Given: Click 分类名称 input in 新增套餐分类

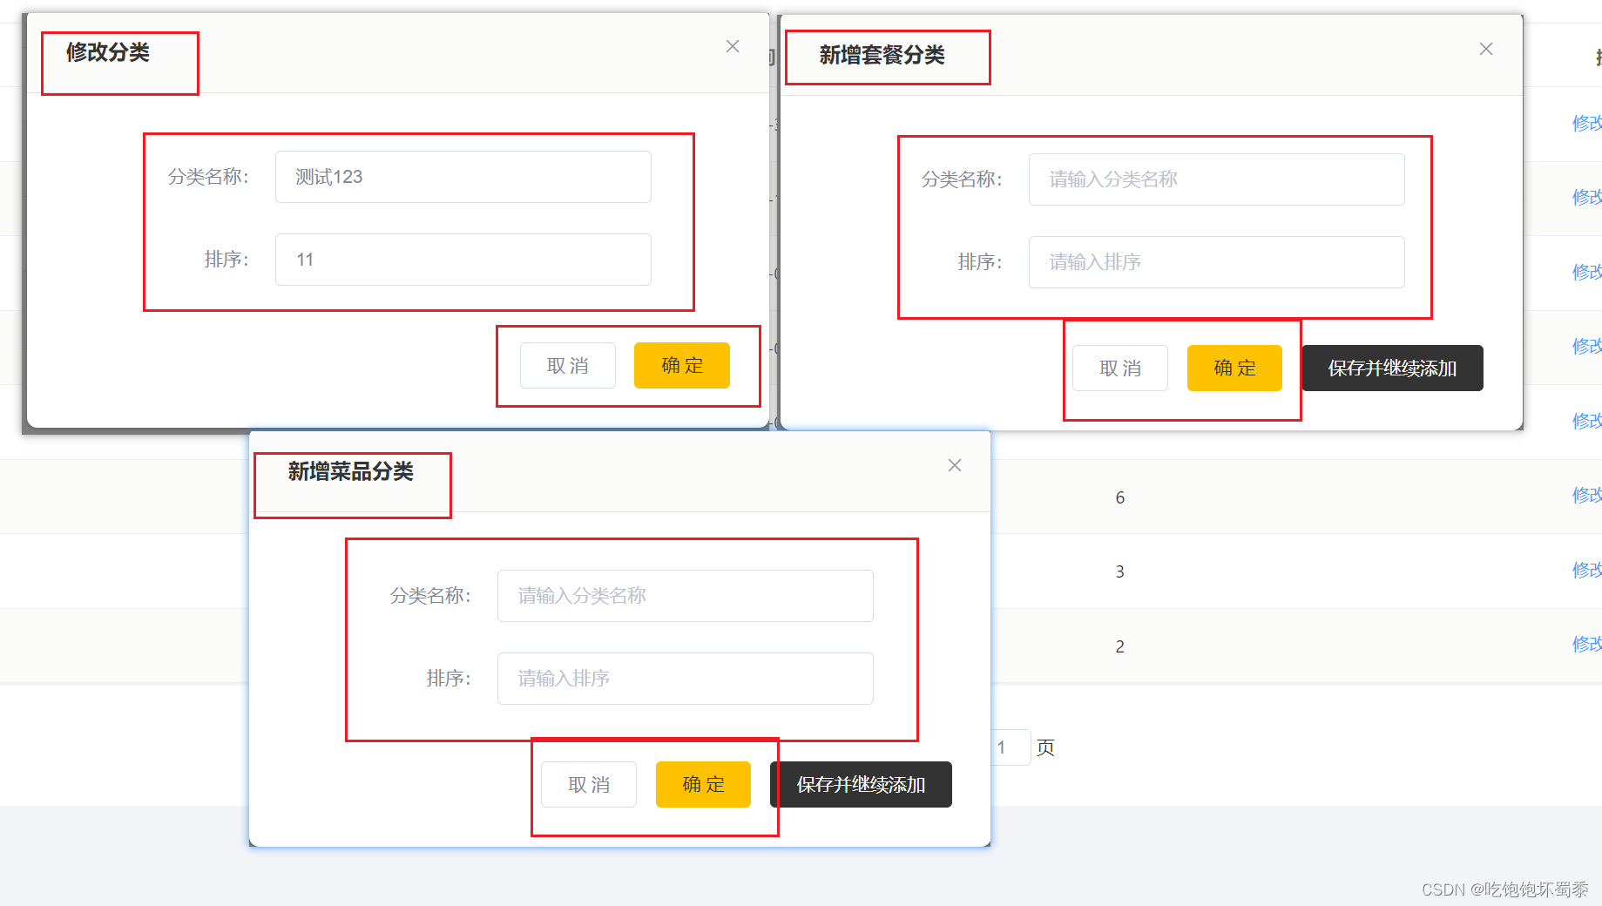Looking at the screenshot, I should click(x=1215, y=179).
